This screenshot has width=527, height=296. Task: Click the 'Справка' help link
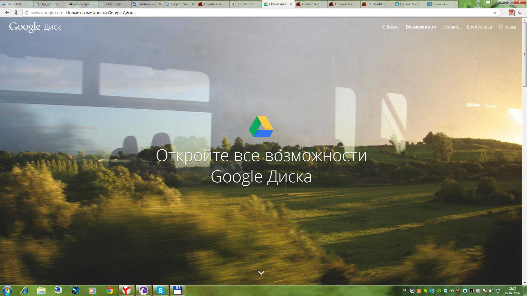tap(507, 27)
